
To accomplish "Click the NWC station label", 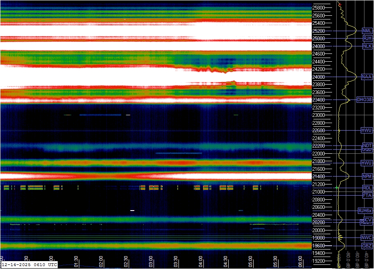I will point(367,238).
